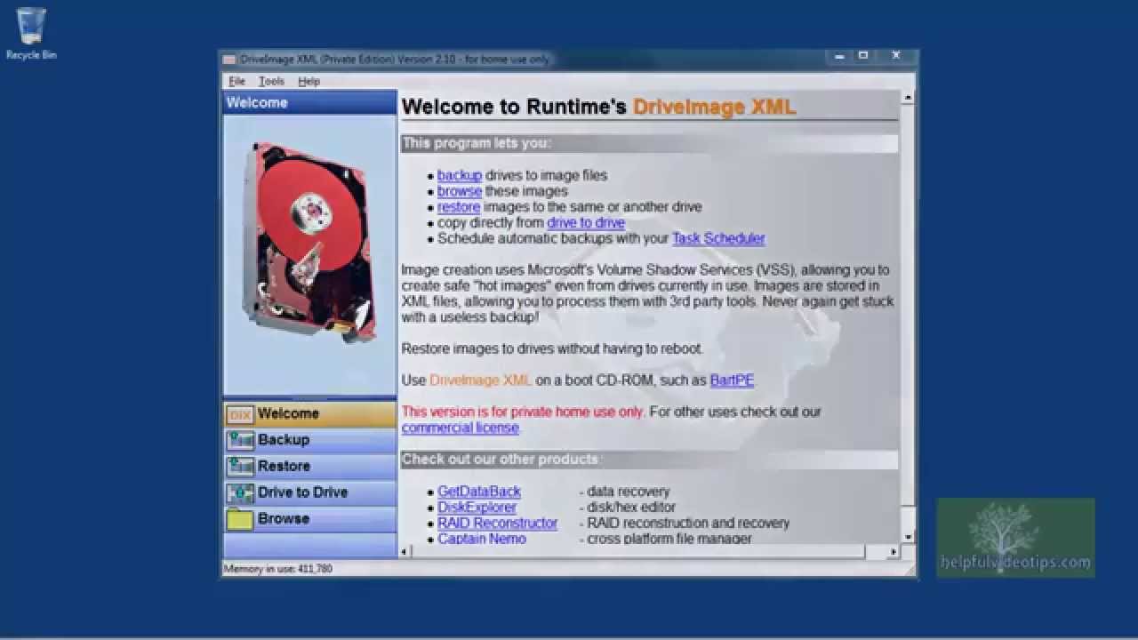Click the Backup sidebar icon

coord(240,440)
